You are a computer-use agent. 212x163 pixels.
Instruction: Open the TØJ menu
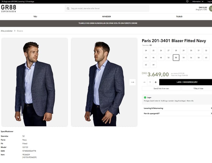[35, 17]
